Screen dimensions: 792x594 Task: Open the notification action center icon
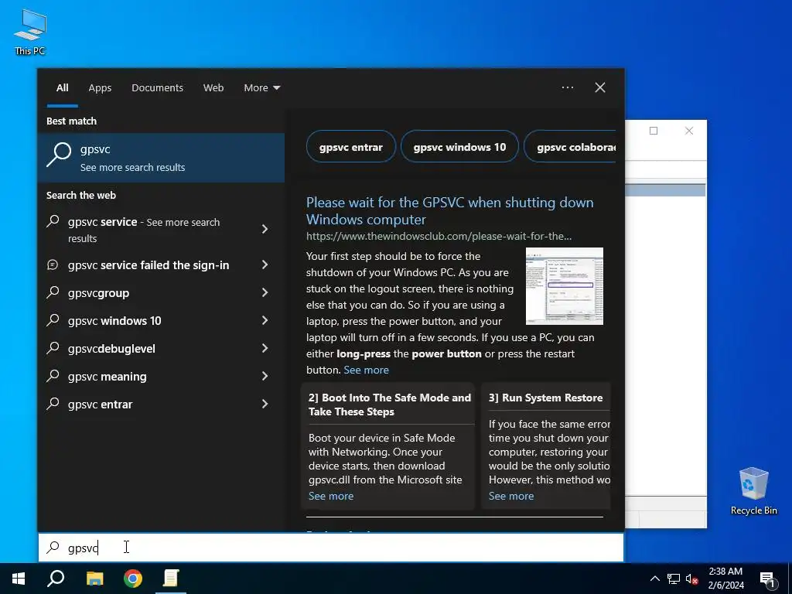pyautogui.click(x=767, y=579)
